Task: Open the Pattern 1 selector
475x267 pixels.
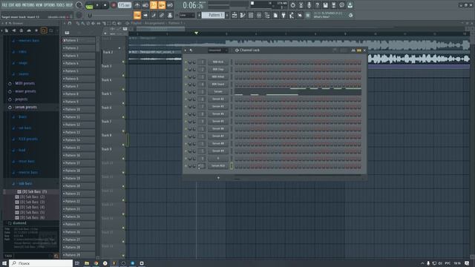Action: (x=213, y=15)
